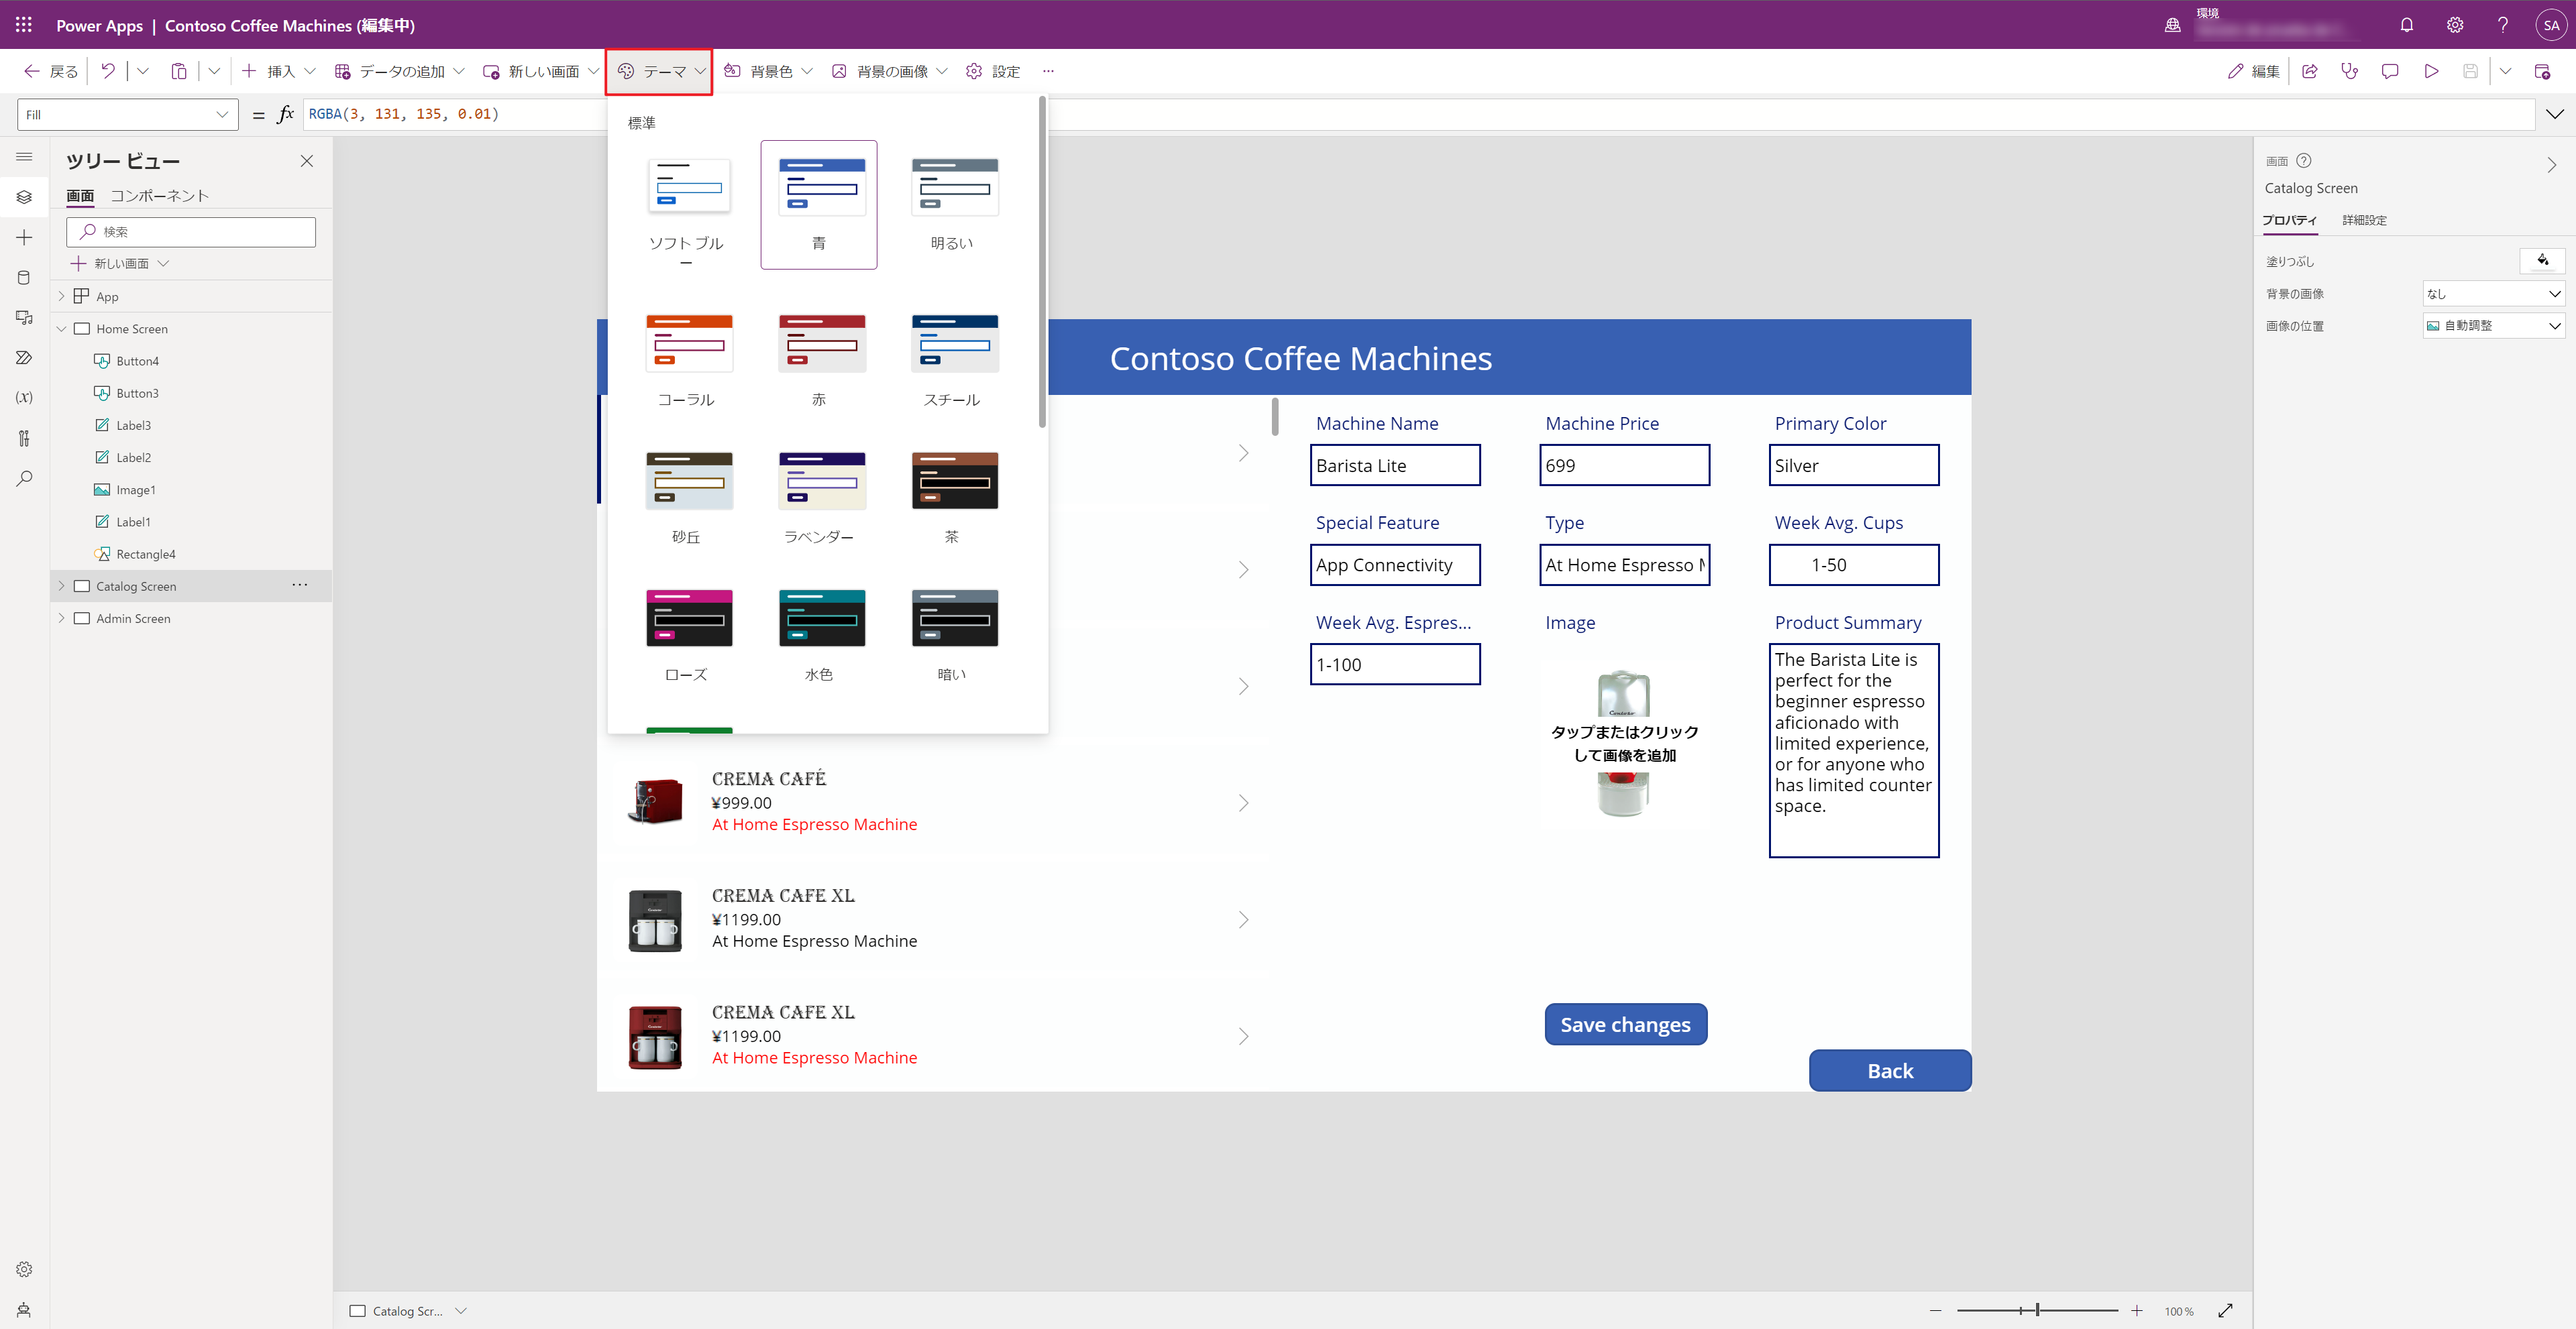The image size is (2576, 1329).
Task: Open the Power Automate icon in sidebar
Action: (x=24, y=357)
